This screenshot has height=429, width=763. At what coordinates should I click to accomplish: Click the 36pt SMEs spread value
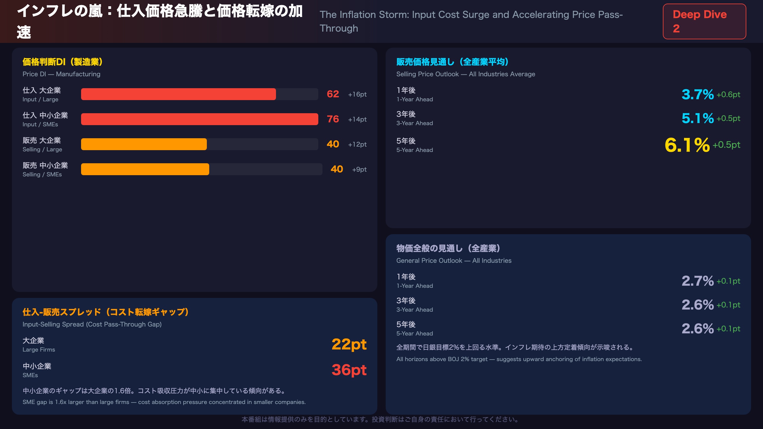[x=349, y=370]
